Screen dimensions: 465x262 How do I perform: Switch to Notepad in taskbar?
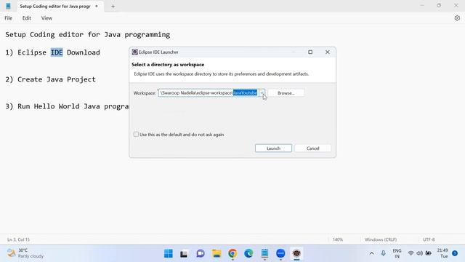click(x=264, y=253)
